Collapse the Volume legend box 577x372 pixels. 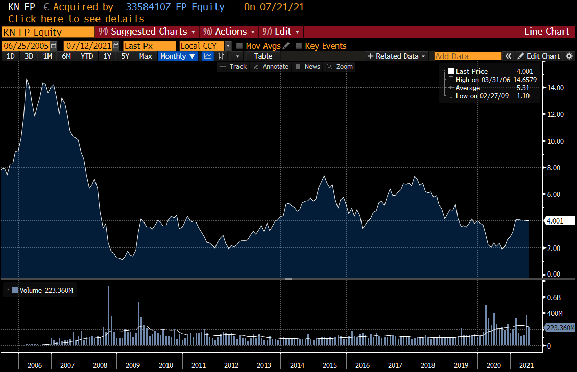pyautogui.click(x=8, y=290)
